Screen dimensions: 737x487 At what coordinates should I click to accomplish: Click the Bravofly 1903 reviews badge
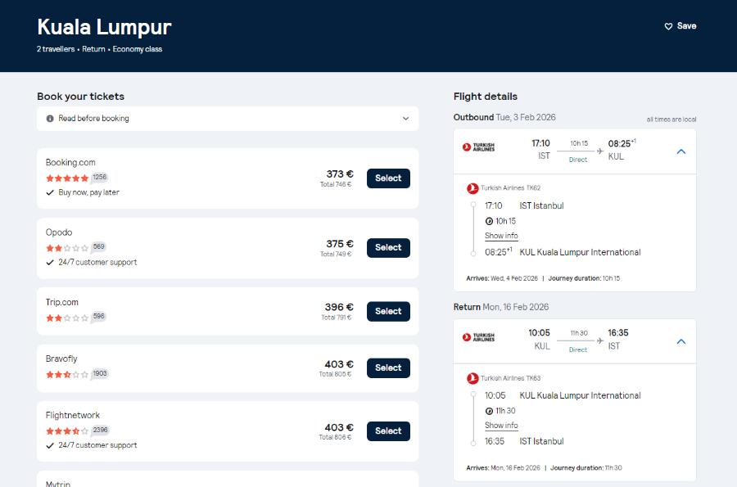click(100, 373)
